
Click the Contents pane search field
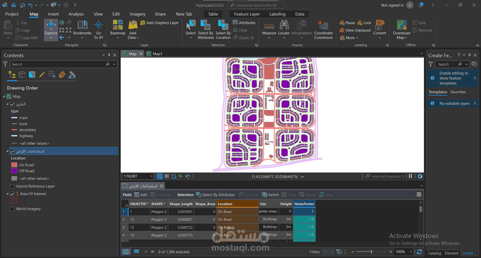[x=58, y=64]
